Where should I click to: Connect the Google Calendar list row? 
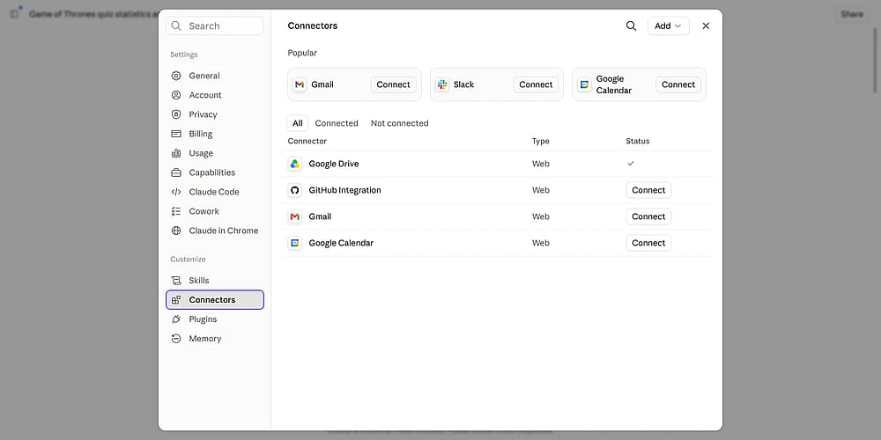click(x=648, y=243)
